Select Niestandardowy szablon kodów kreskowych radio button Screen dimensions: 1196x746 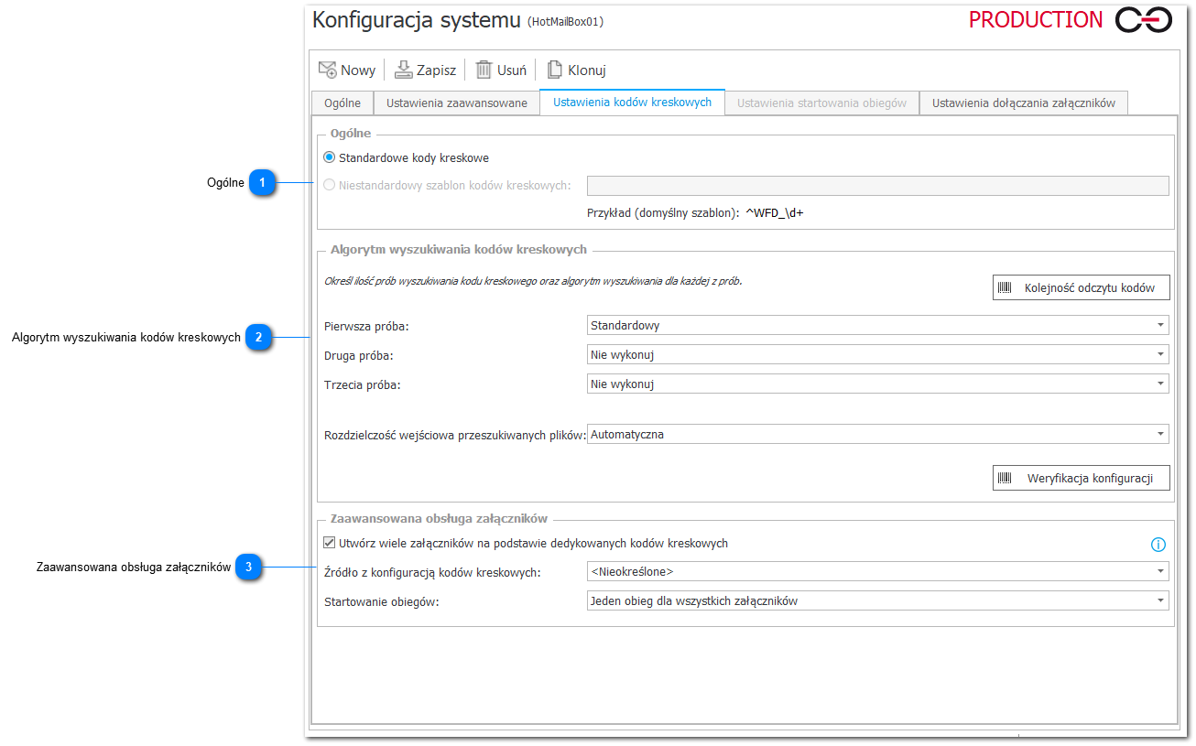pyautogui.click(x=330, y=186)
